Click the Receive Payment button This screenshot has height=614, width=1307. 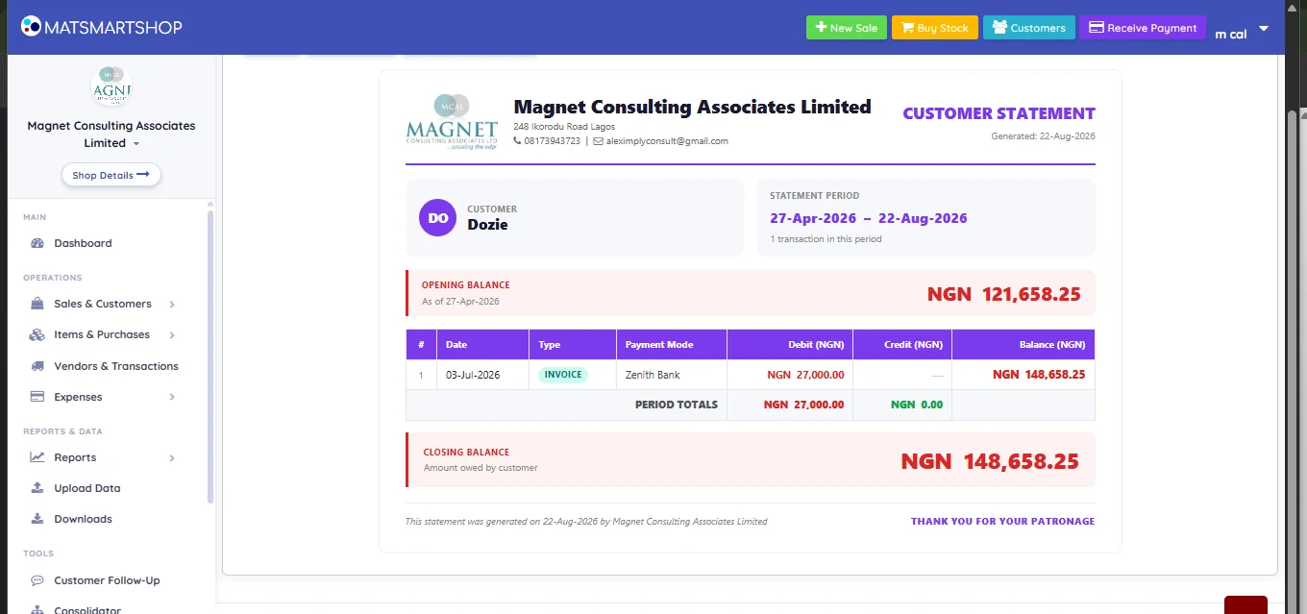1143,28
